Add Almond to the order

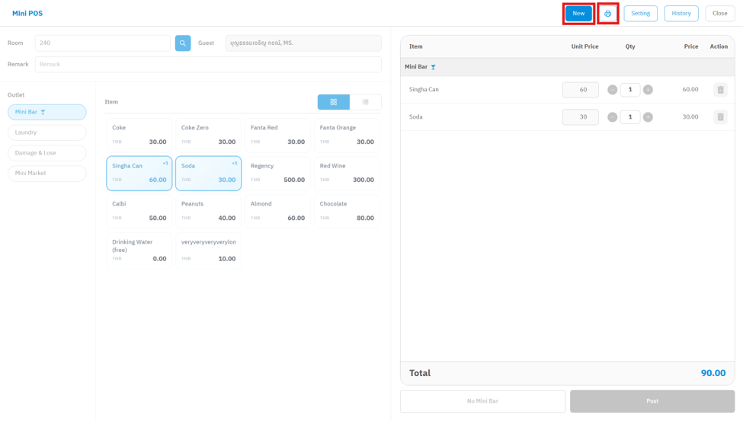277,211
